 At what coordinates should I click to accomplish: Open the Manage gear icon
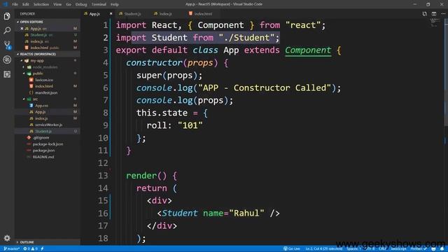click(7, 238)
